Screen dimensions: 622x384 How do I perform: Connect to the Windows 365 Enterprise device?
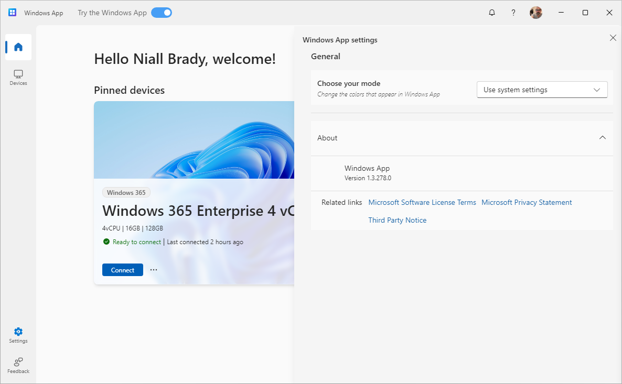123,270
